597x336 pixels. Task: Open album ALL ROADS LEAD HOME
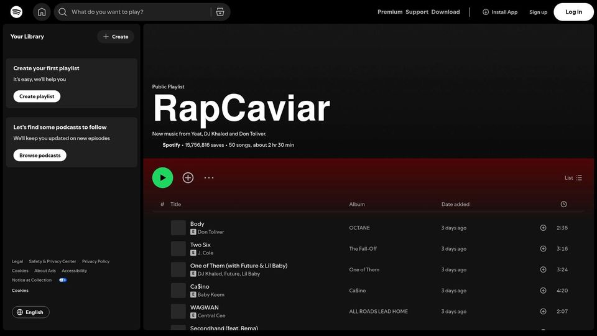[x=379, y=311]
